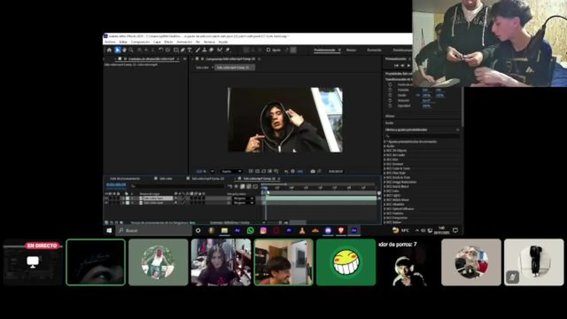The image size is (567, 319).
Task: Click the Windows Start button
Action: (109, 230)
